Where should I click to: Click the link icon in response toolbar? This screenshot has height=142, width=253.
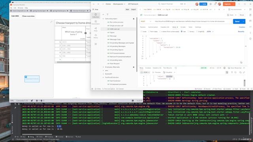coord(244,73)
